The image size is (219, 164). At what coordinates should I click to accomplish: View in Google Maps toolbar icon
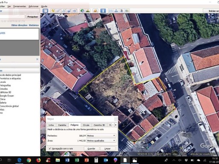pos(127,11)
